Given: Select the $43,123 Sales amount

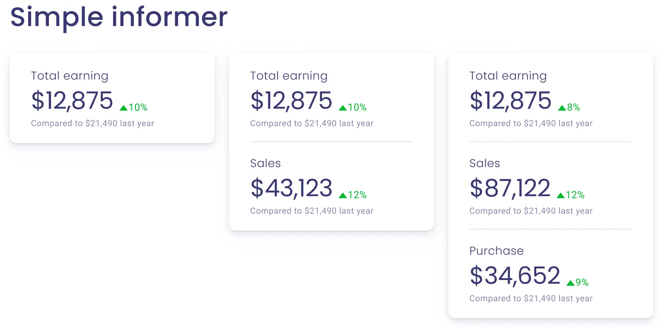Looking at the screenshot, I should pyautogui.click(x=291, y=188).
